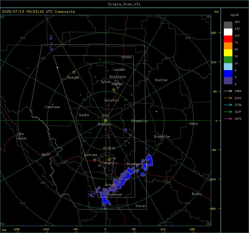Image resolution: width=249 pixels, height=233 pixels.
Task: Click the HighRiver label
Action: (115, 194)
